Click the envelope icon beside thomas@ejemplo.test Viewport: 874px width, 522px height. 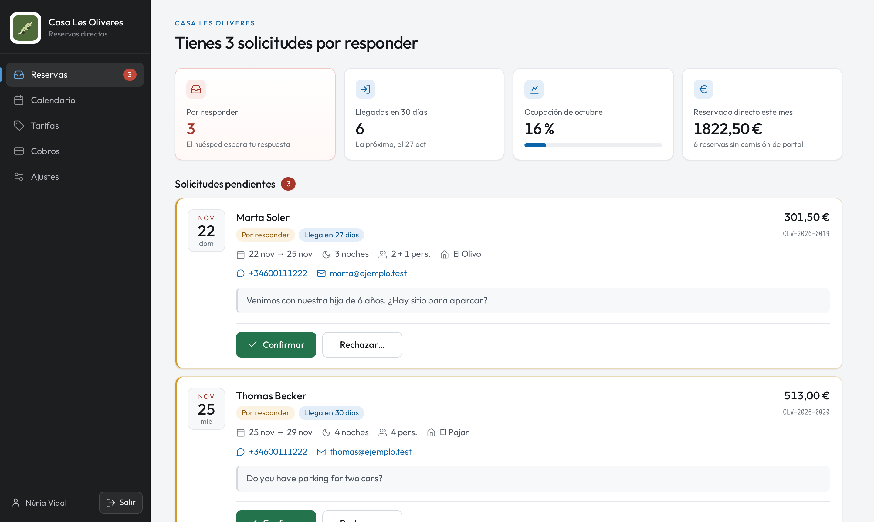coord(321,452)
